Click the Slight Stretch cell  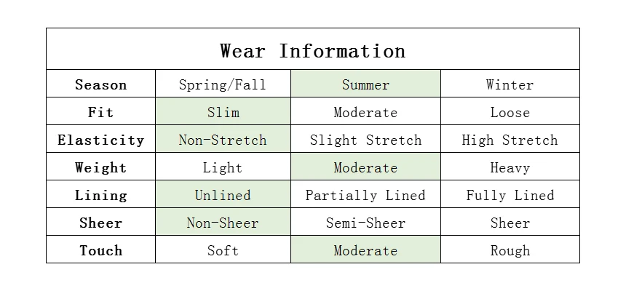click(365, 138)
